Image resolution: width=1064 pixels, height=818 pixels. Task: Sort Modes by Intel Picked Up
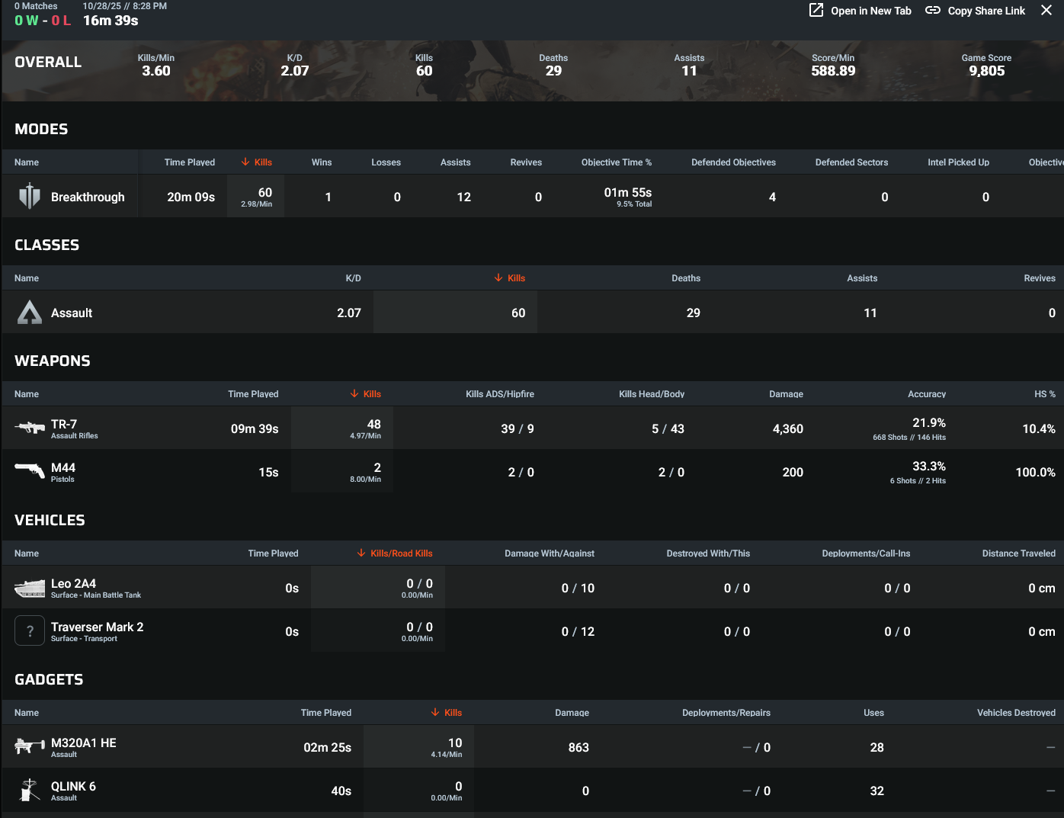tap(959, 162)
